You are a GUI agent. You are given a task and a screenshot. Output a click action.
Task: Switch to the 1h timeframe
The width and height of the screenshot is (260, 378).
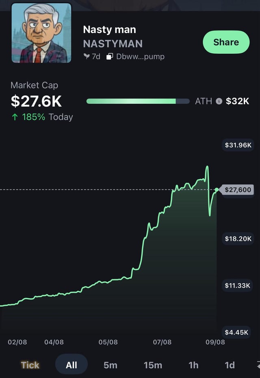pos(194,365)
